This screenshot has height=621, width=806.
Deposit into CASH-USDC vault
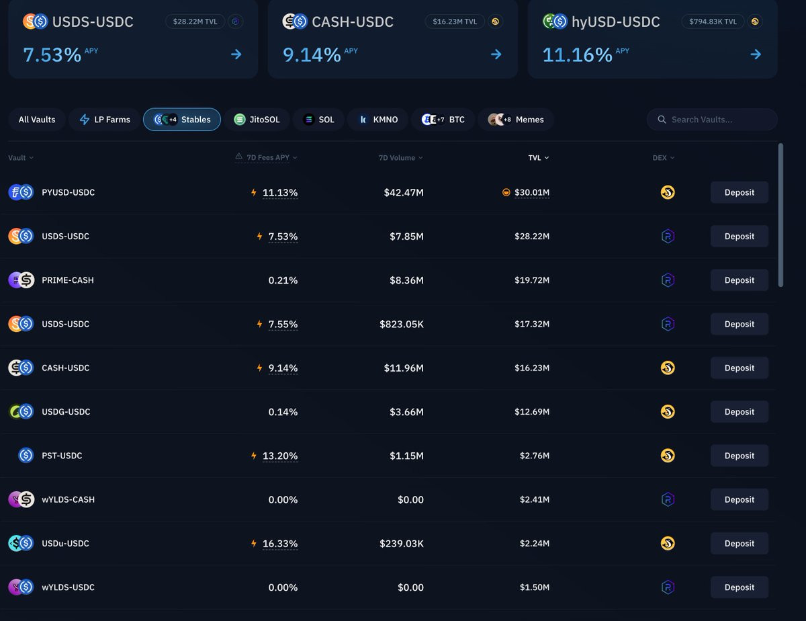click(740, 368)
